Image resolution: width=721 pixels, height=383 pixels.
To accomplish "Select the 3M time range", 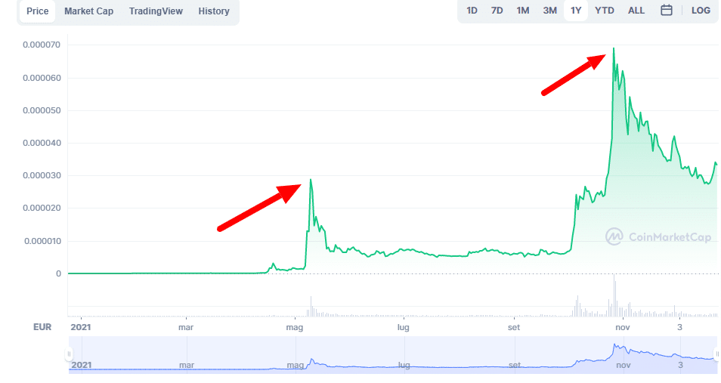I will [x=550, y=11].
